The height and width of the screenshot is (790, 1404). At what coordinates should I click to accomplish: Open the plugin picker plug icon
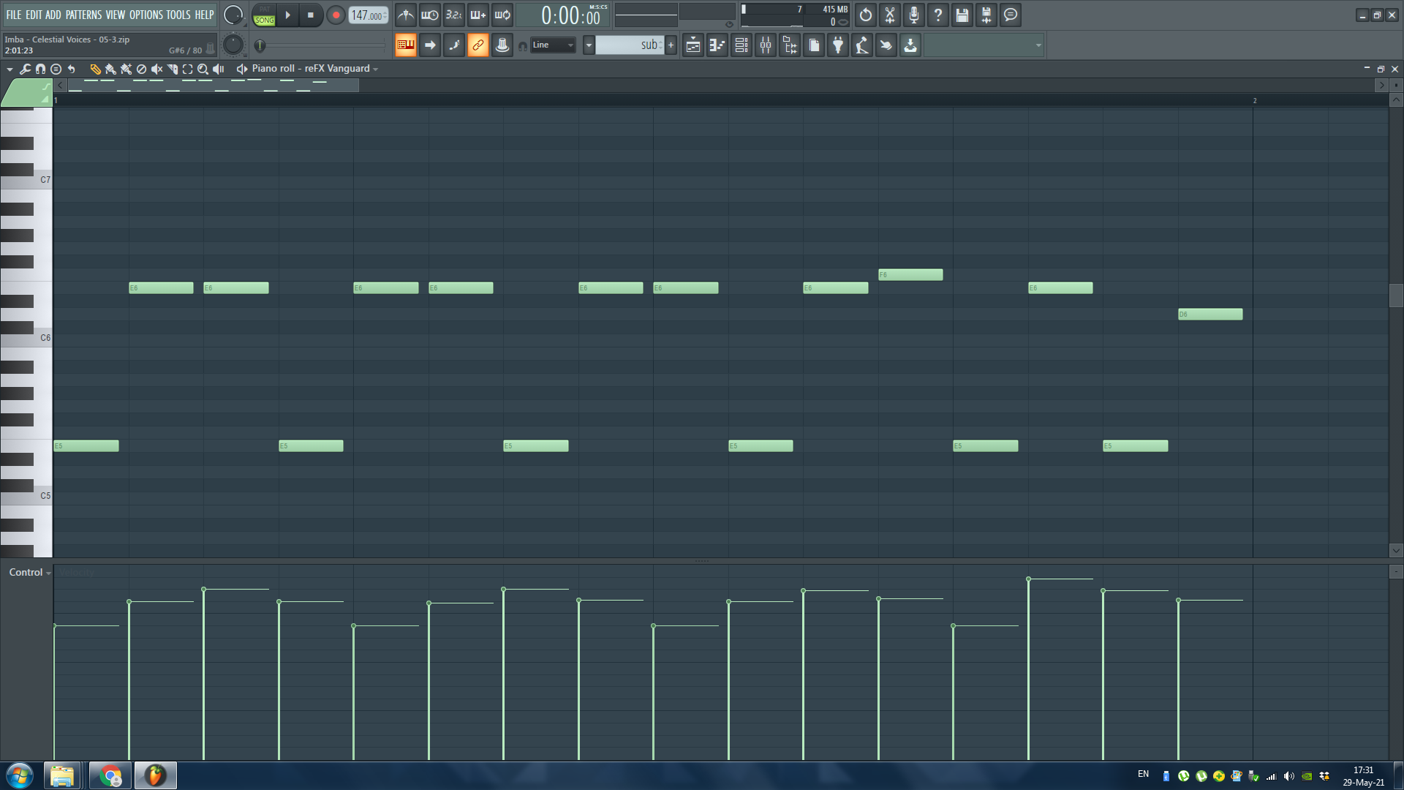click(838, 45)
